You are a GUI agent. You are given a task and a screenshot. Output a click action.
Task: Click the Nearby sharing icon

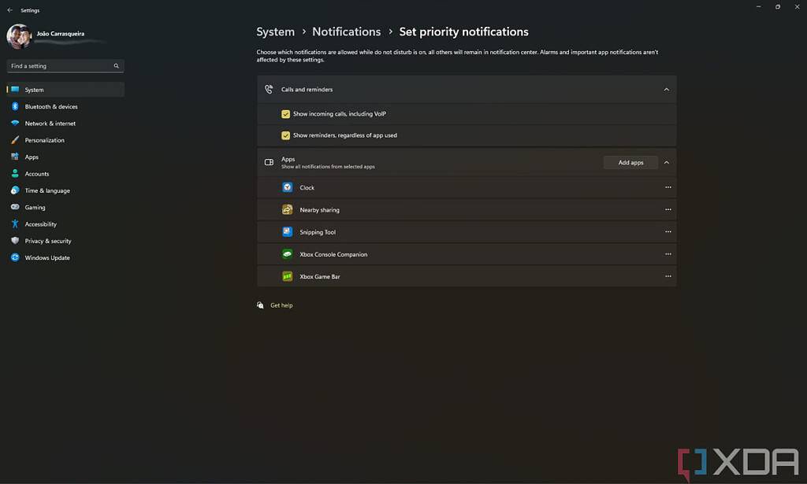click(287, 210)
